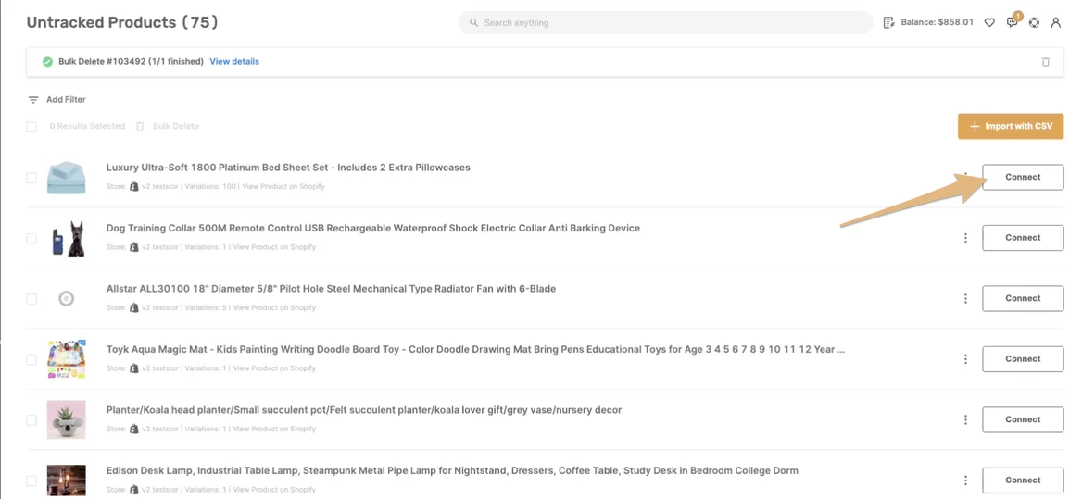Select the Luxury Bed Sheet Set checkbox

click(x=31, y=178)
